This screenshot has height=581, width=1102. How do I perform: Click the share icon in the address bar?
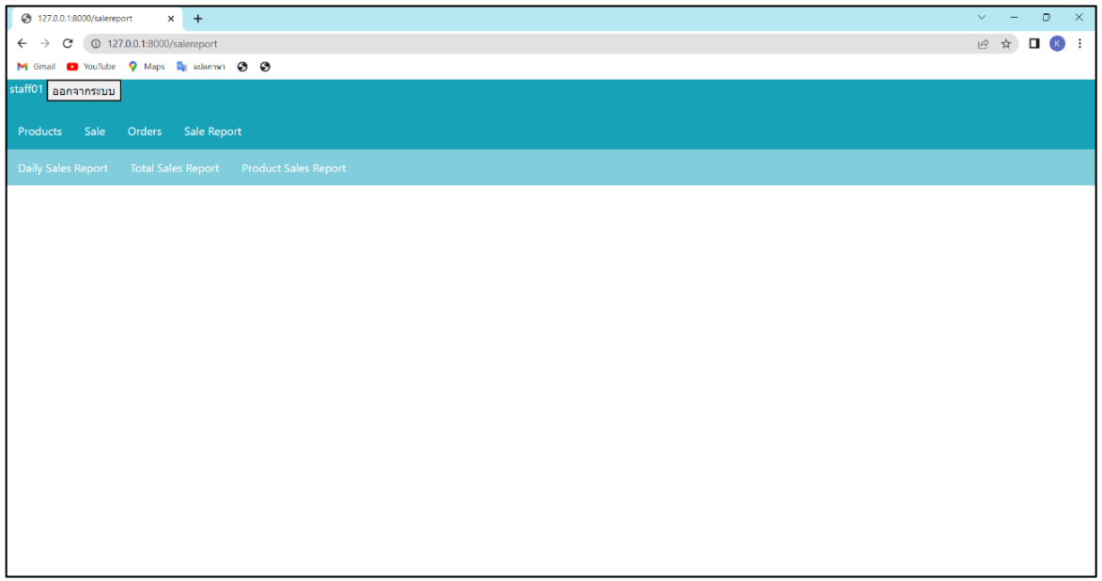983,43
